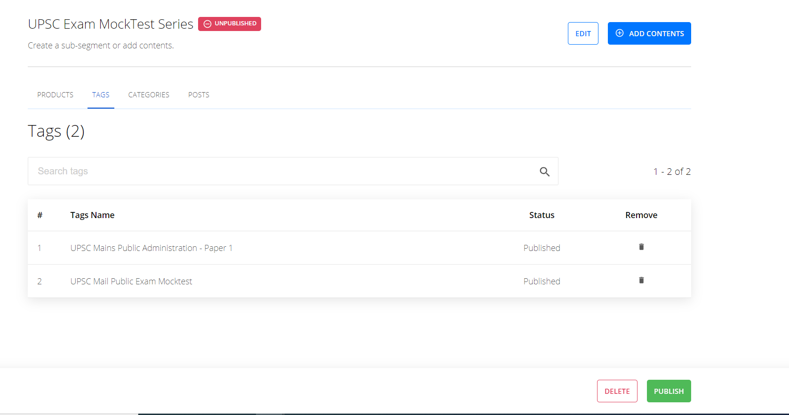The image size is (789, 415).
Task: Click the Delete button
Action: pos(617,391)
